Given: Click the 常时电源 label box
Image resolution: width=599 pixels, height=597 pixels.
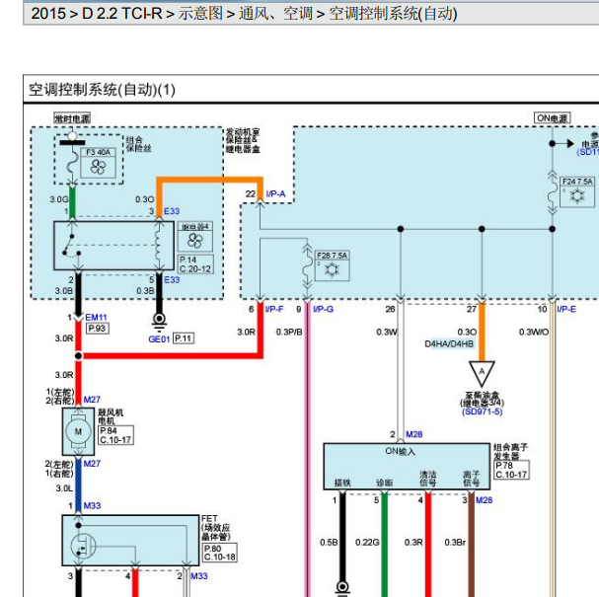Looking at the screenshot, I should coord(72,118).
